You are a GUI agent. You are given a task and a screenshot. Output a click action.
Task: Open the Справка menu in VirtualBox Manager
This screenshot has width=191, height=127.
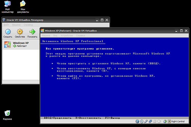click(28, 25)
